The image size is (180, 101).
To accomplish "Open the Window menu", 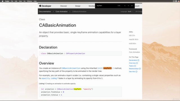I will (x=30, y=1).
